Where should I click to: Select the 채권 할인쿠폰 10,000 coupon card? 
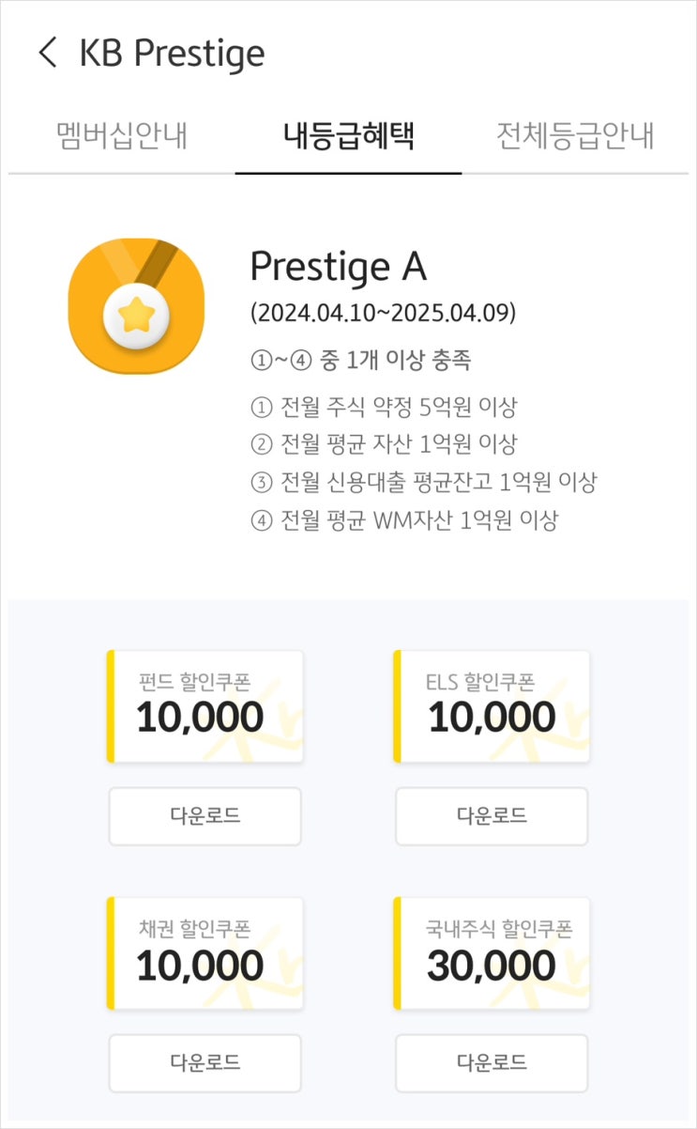[205, 953]
